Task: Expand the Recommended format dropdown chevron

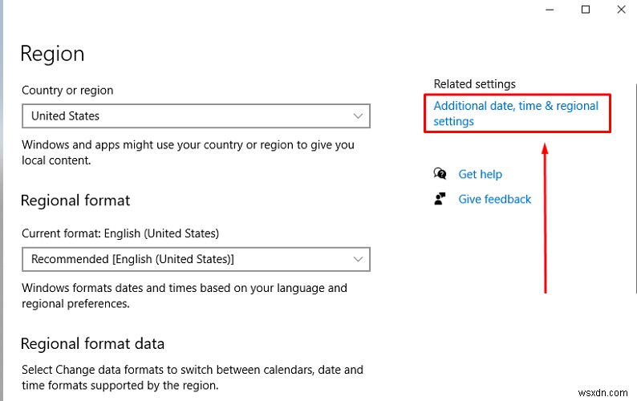Action: pyautogui.click(x=358, y=259)
